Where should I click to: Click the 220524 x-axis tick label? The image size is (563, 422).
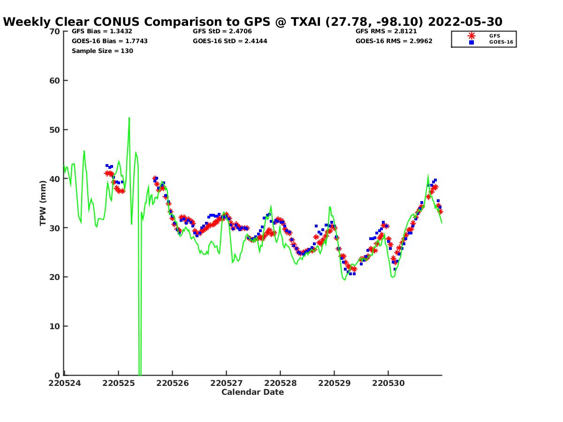(x=64, y=383)
